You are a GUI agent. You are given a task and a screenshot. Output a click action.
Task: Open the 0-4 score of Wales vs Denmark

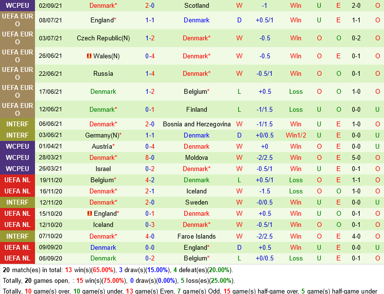(150, 56)
